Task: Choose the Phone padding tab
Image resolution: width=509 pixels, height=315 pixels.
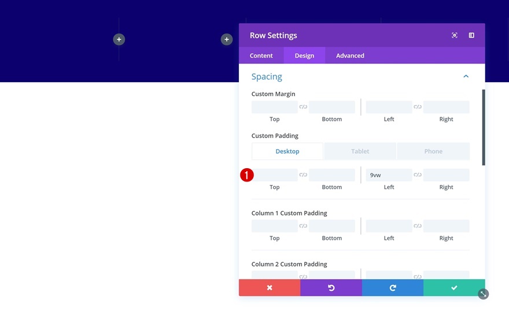Action: click(433, 151)
